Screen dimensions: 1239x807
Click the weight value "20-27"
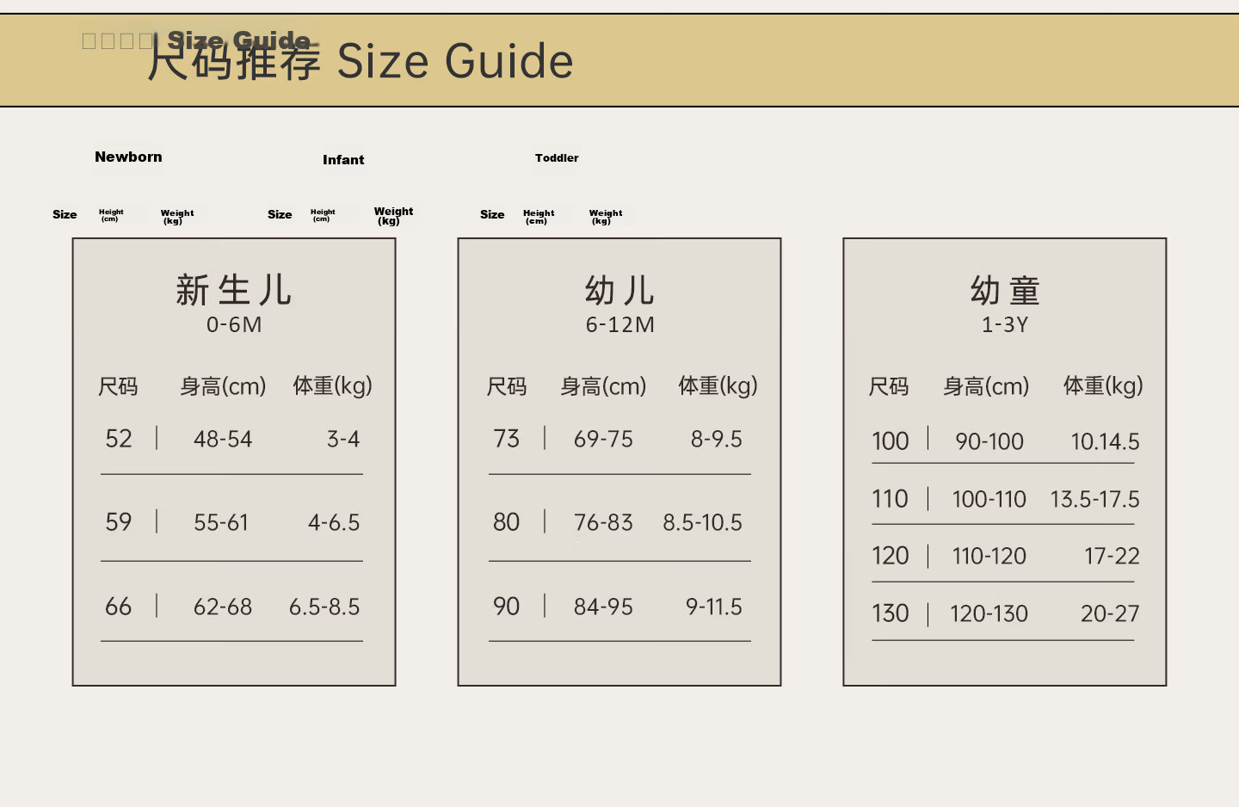[x=1110, y=614]
